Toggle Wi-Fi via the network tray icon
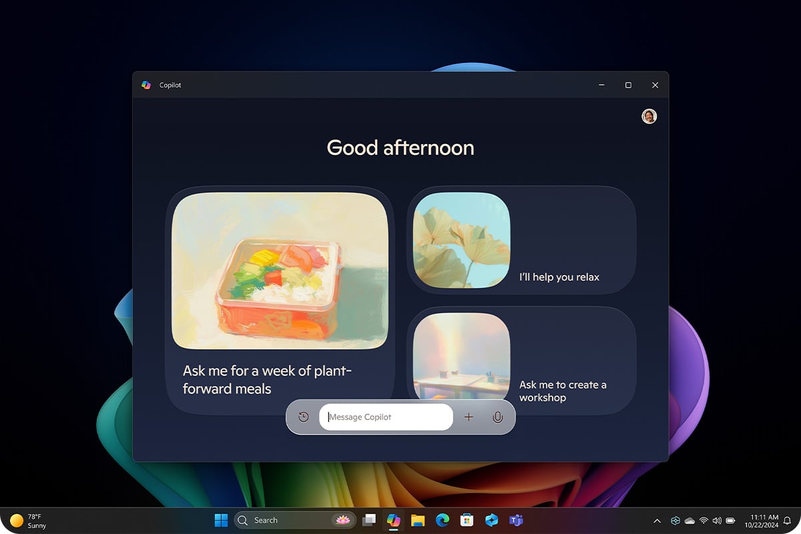The image size is (801, 534). pos(704,521)
